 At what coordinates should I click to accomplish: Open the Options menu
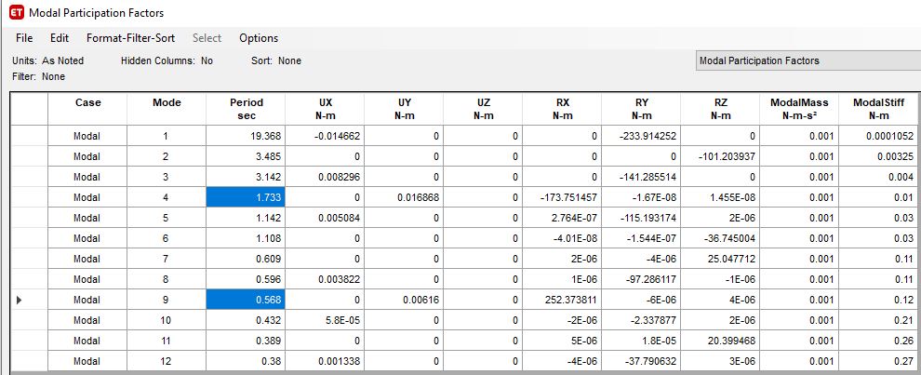[x=259, y=38]
